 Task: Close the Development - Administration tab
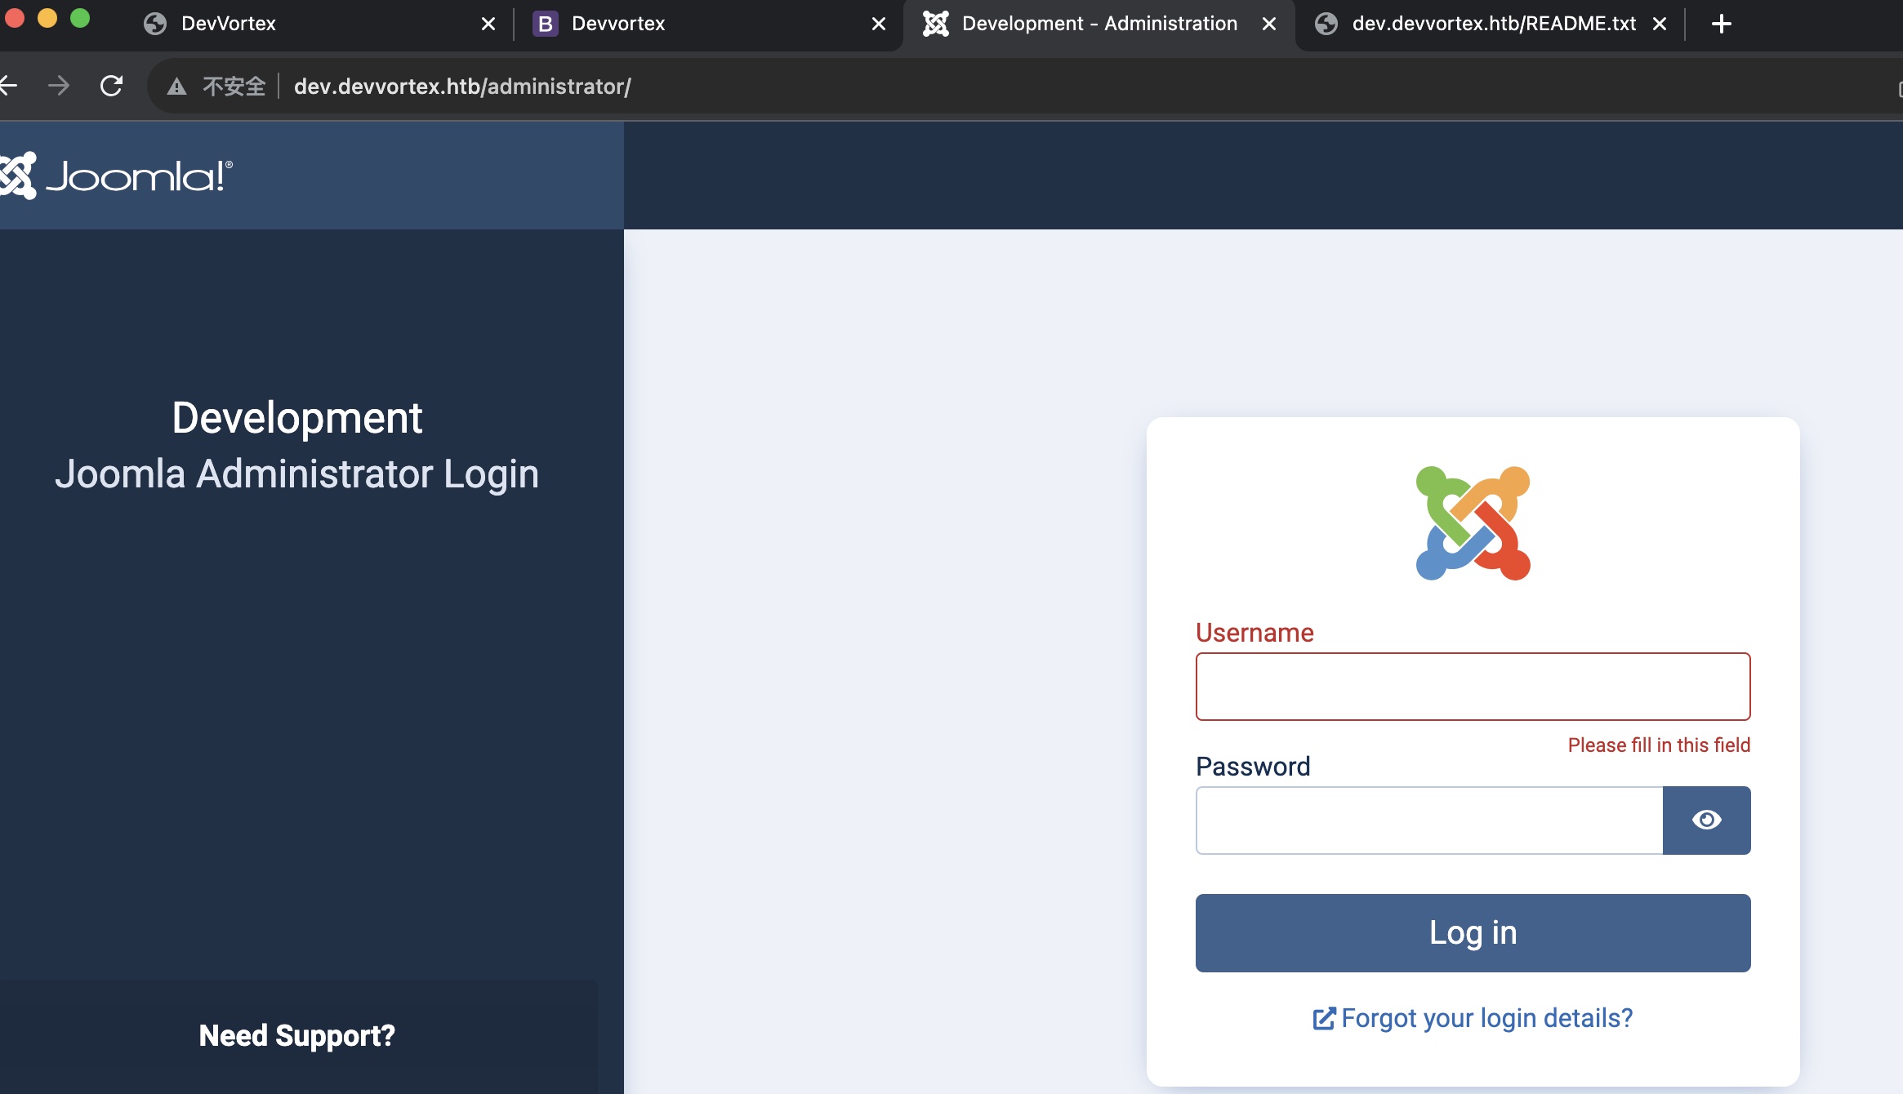(x=1268, y=24)
